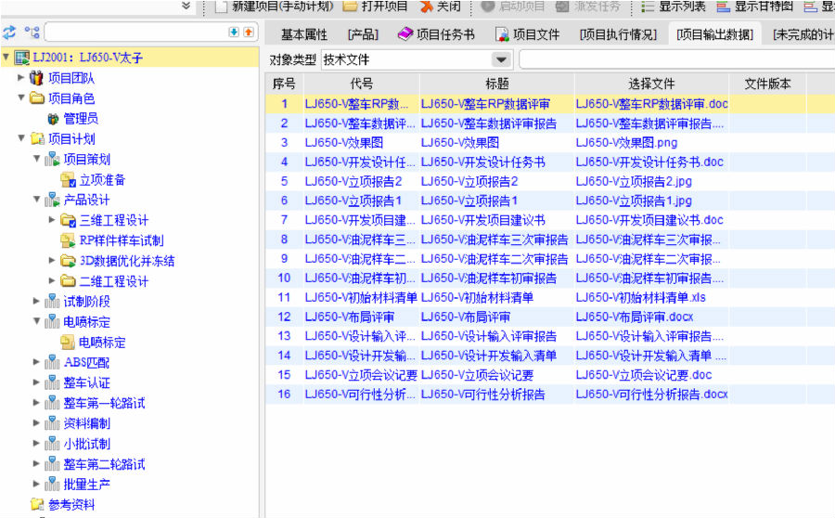Open the 项目任务书 tab
The height and width of the screenshot is (518, 835).
pos(437,35)
